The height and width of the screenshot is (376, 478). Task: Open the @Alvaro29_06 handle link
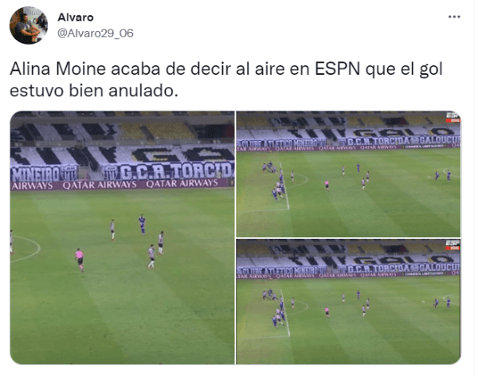pyautogui.click(x=96, y=33)
